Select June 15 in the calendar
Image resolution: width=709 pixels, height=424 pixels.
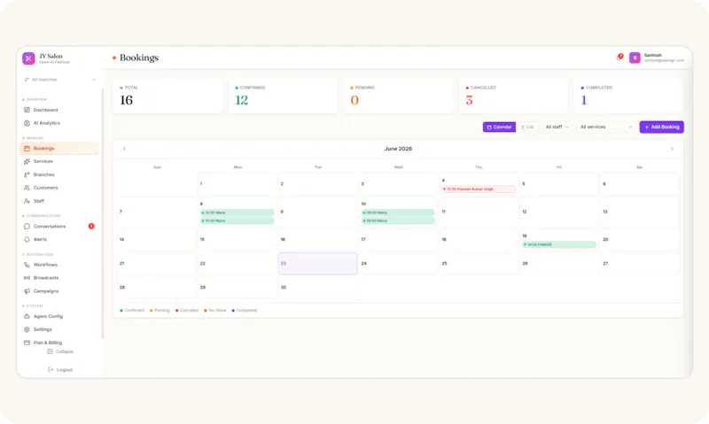pyautogui.click(x=238, y=239)
